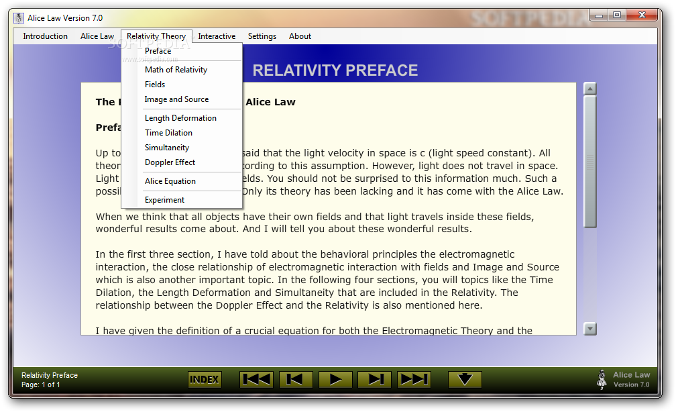Open the Introduction menu
Image resolution: width=676 pixels, height=412 pixels.
coord(46,36)
